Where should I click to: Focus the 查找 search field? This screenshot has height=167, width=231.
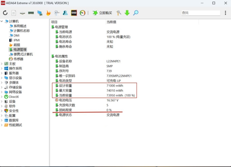(x=201, y=13)
